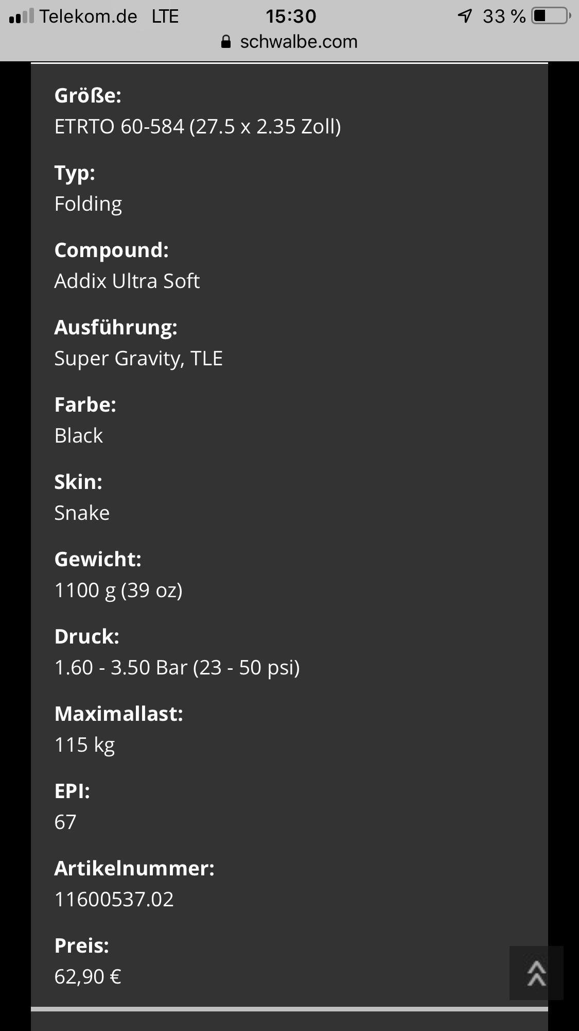Tap the Super Gravity, TLE text

tap(138, 359)
